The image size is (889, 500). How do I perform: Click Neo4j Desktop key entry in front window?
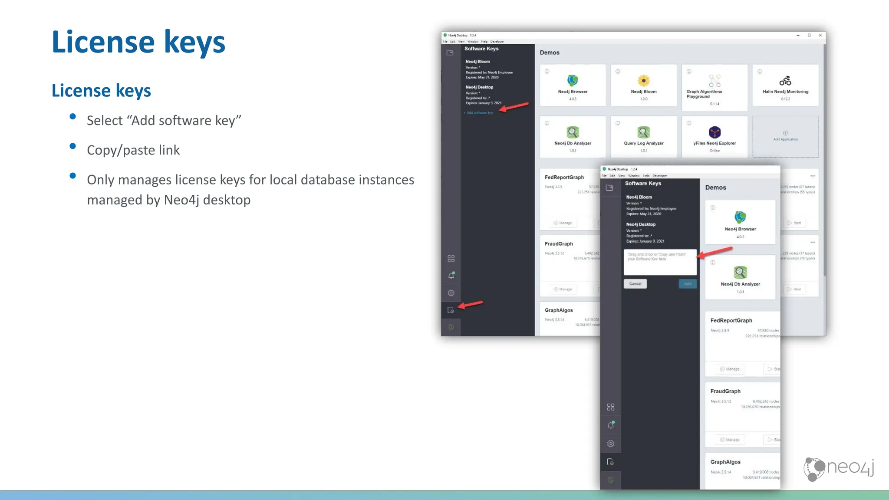pos(645,233)
